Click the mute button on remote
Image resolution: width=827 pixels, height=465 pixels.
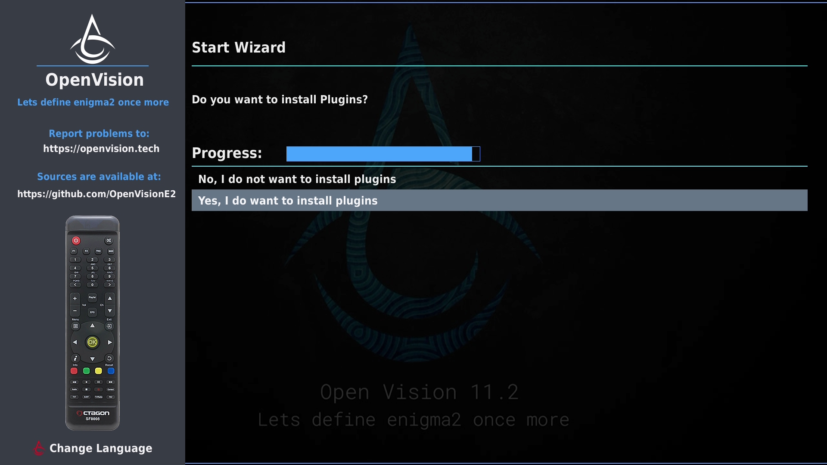click(x=109, y=240)
